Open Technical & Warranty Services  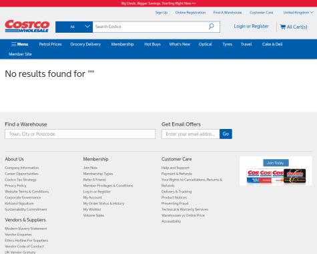(x=185, y=209)
